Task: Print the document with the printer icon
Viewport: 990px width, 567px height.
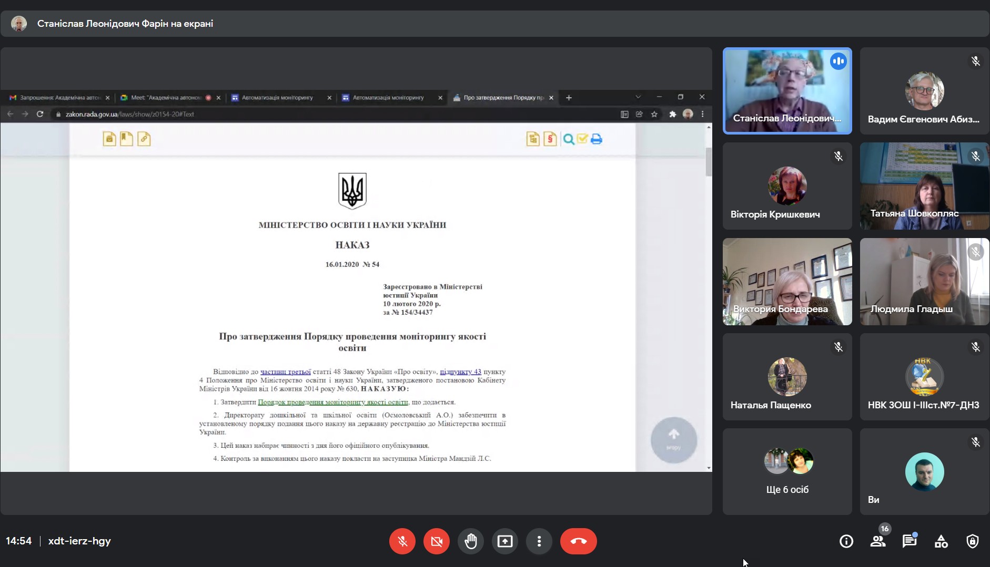Action: (x=596, y=139)
